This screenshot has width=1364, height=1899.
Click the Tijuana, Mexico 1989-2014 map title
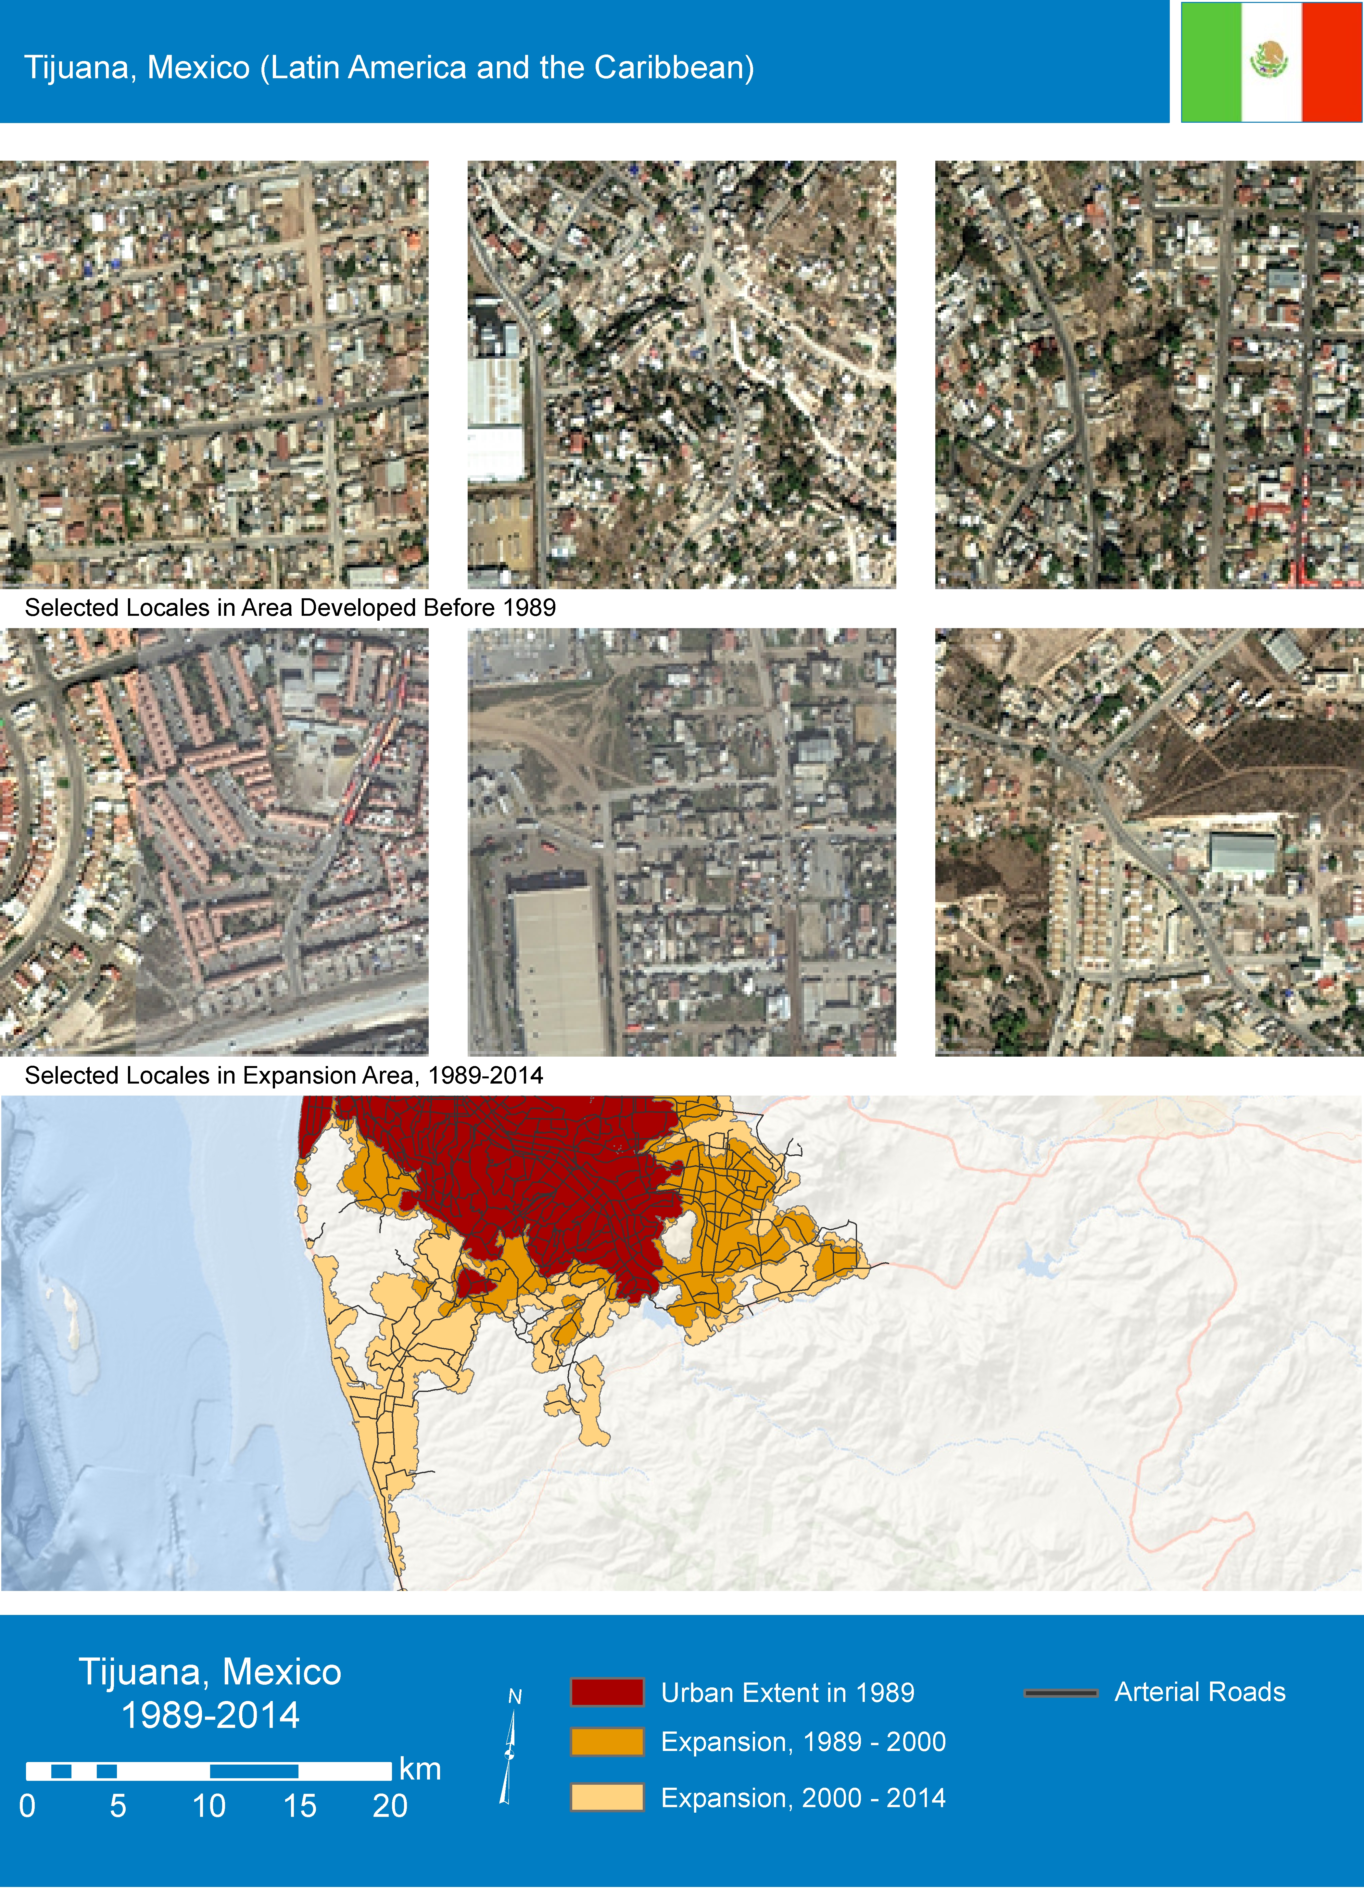coord(210,1693)
